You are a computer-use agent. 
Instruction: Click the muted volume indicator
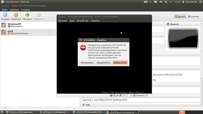(x=171, y=2)
